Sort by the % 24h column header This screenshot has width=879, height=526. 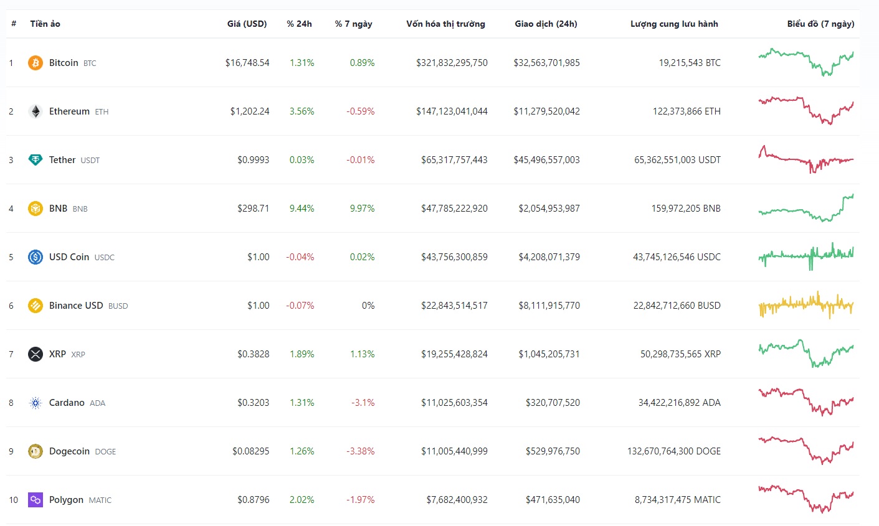point(299,24)
